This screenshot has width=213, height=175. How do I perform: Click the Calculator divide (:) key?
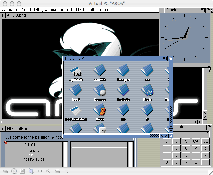[205, 148]
